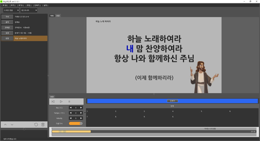Click the 가사 type button
Screen dimensions: 260x141
click(7, 17)
